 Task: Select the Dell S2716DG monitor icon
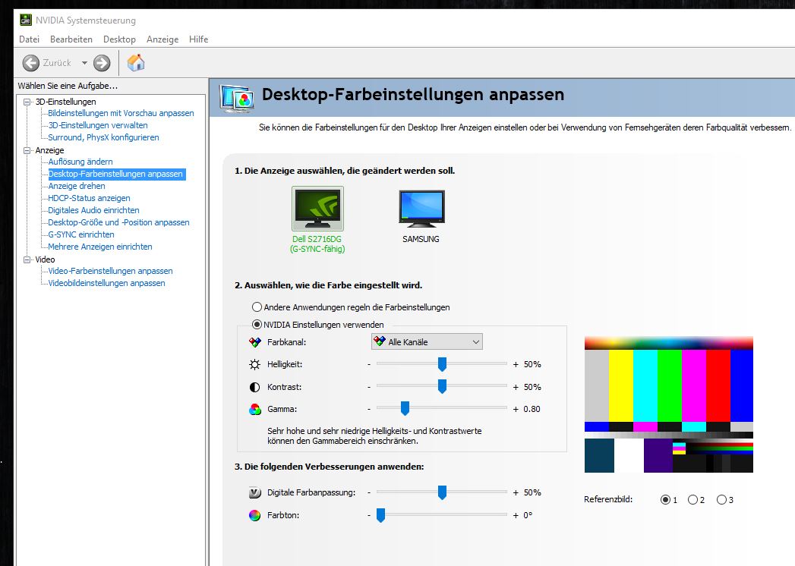coord(318,208)
